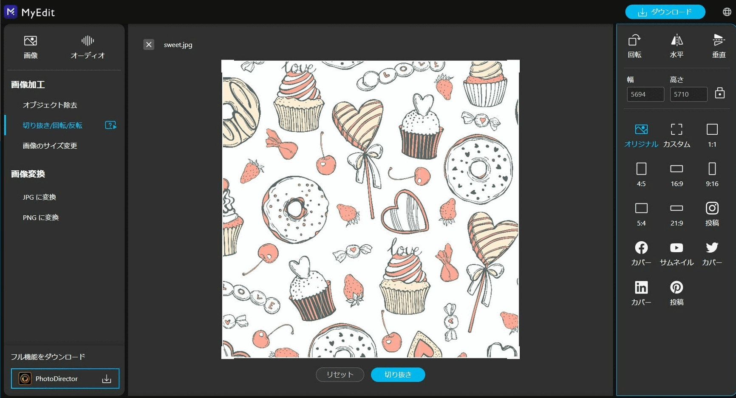736x398 pixels.
Task: Select the オリジナル crop ratio
Action: (641, 135)
